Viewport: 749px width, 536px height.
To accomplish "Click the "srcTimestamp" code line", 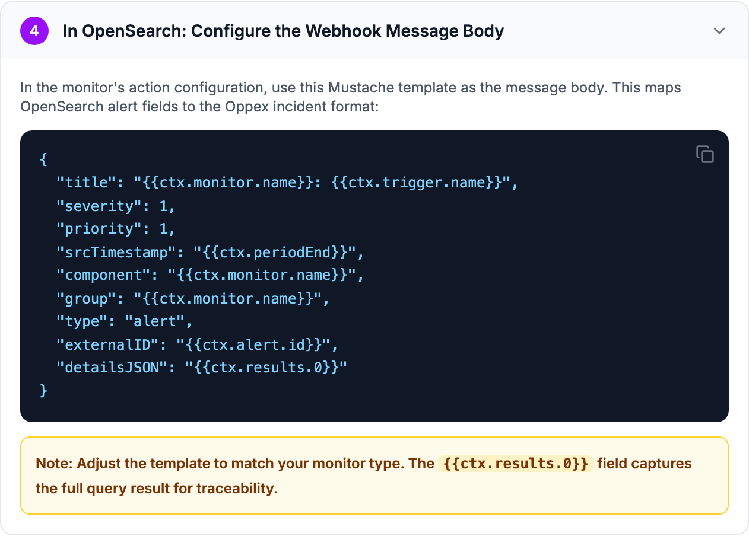I will [210, 252].
